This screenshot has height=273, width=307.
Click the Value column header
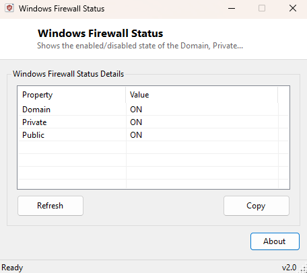point(202,95)
